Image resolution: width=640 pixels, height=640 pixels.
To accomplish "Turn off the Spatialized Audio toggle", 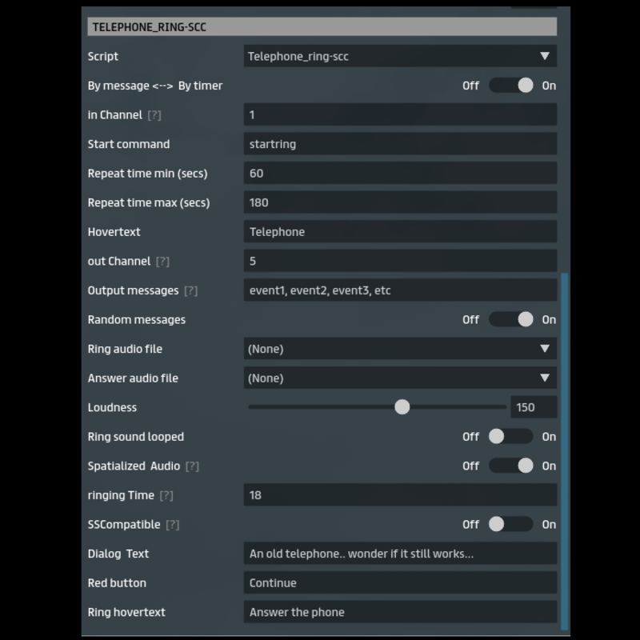I will point(511,466).
